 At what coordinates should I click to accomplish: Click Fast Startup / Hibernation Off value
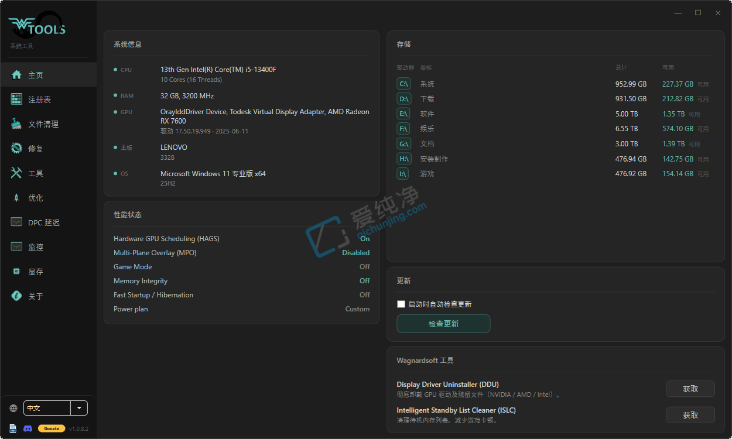click(x=365, y=295)
